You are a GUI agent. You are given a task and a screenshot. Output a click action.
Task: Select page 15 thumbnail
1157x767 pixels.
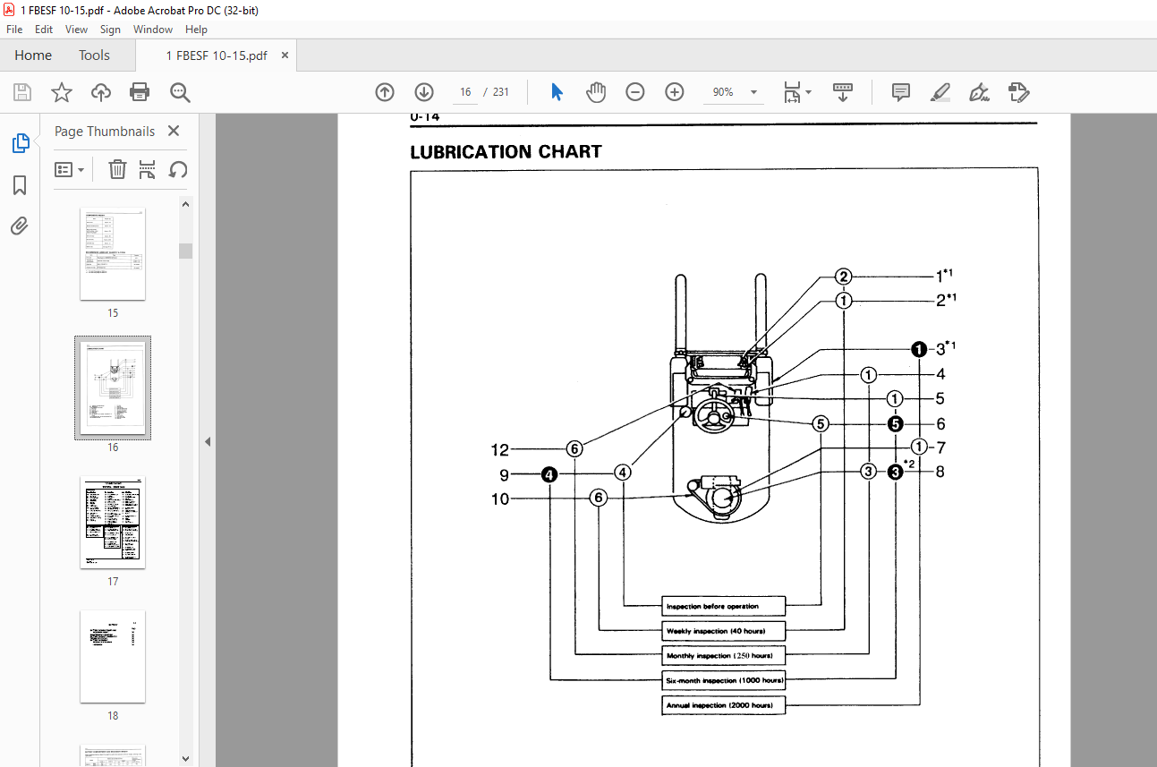point(113,254)
